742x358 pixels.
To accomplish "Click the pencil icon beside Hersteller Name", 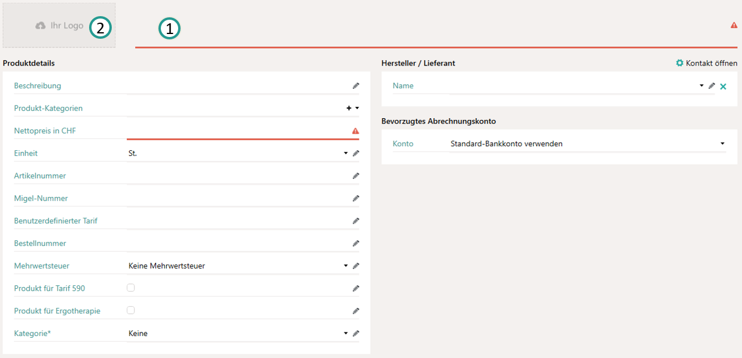I will point(712,86).
